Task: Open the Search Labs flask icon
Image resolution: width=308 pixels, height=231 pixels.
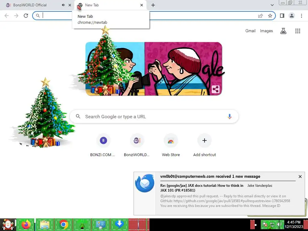Action: tap(283, 31)
